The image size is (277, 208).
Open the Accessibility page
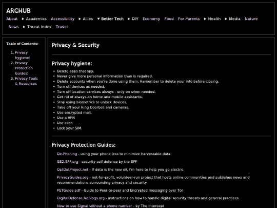pyautogui.click(x=63, y=19)
